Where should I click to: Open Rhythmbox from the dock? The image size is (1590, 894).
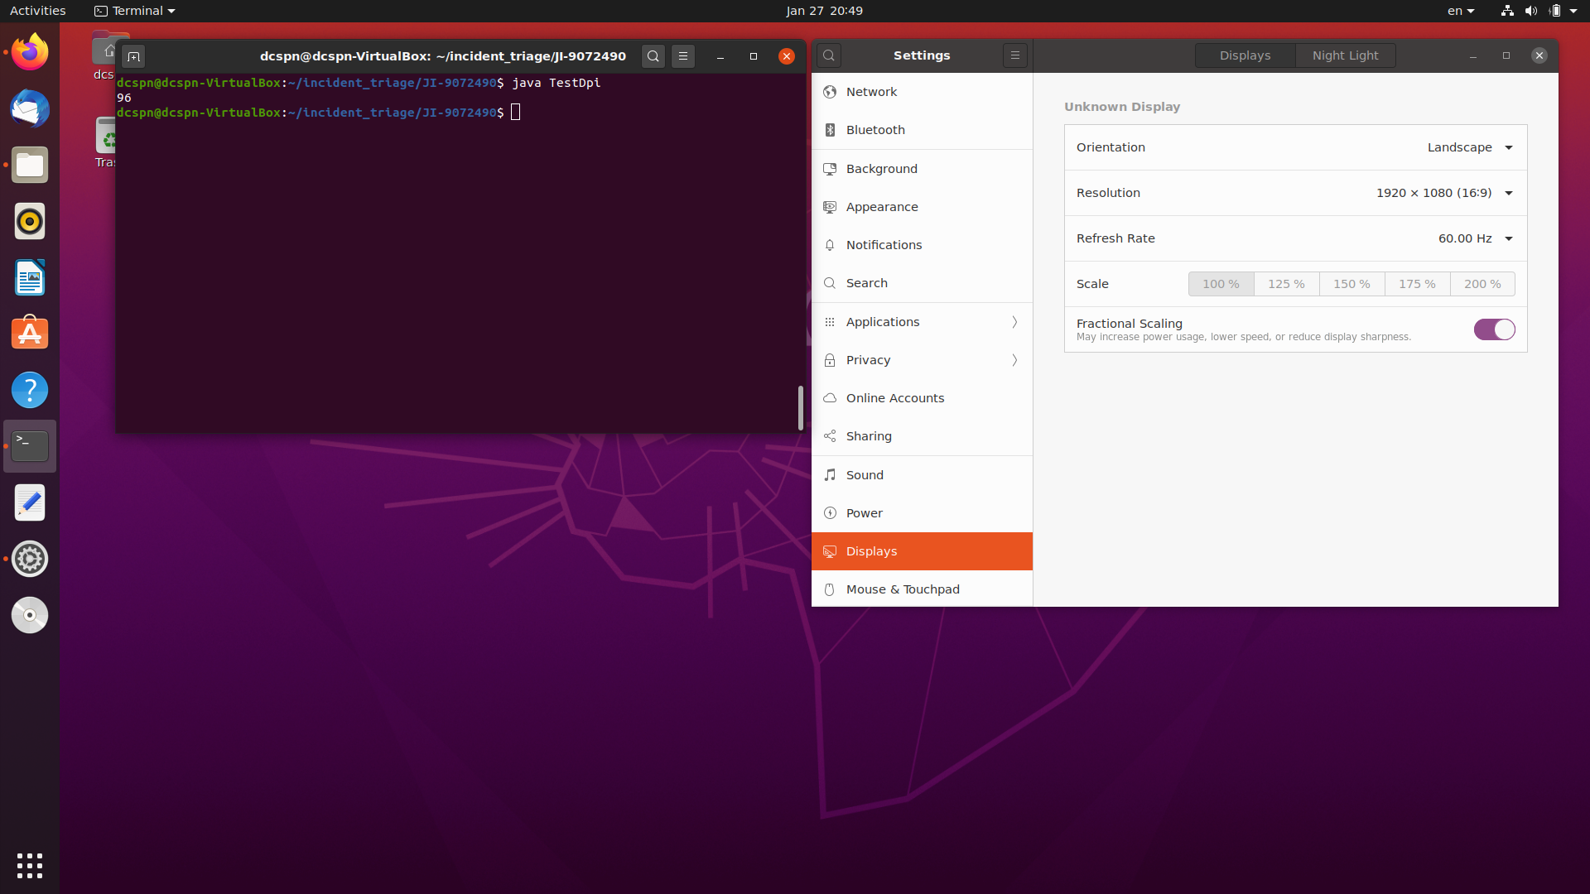pyautogui.click(x=30, y=222)
